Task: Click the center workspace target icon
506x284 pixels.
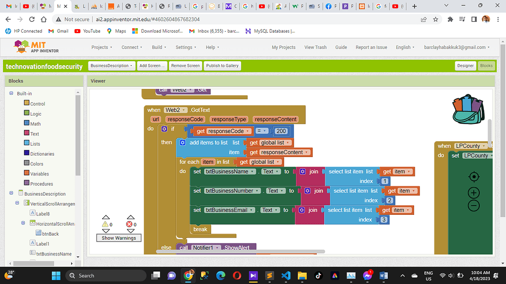Action: click(x=473, y=177)
